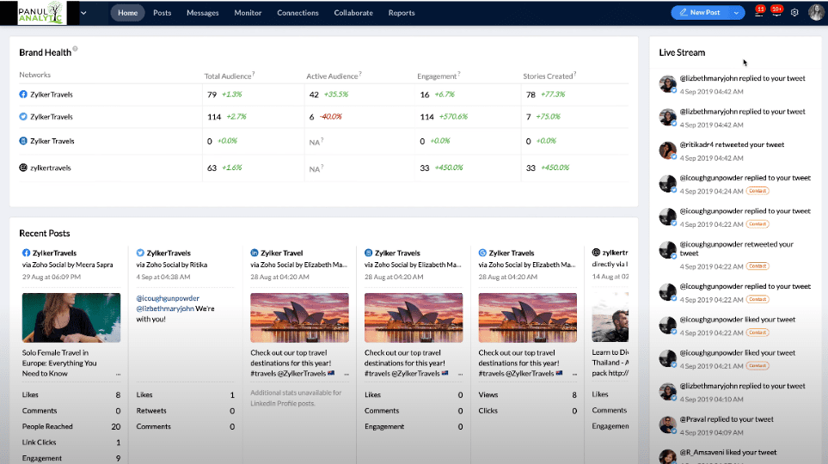Open the feed icon with 11 badge

(x=759, y=12)
